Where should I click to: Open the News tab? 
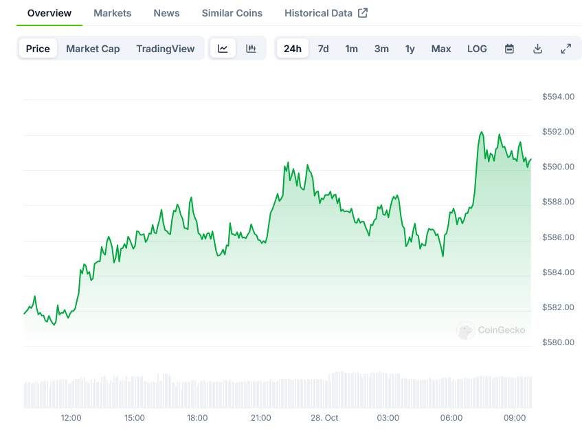click(166, 13)
